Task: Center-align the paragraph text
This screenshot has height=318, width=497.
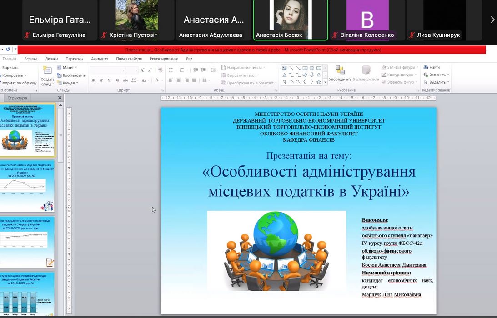Action: 178,80
